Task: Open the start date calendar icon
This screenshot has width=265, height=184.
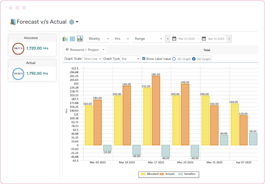Action: pos(174,39)
